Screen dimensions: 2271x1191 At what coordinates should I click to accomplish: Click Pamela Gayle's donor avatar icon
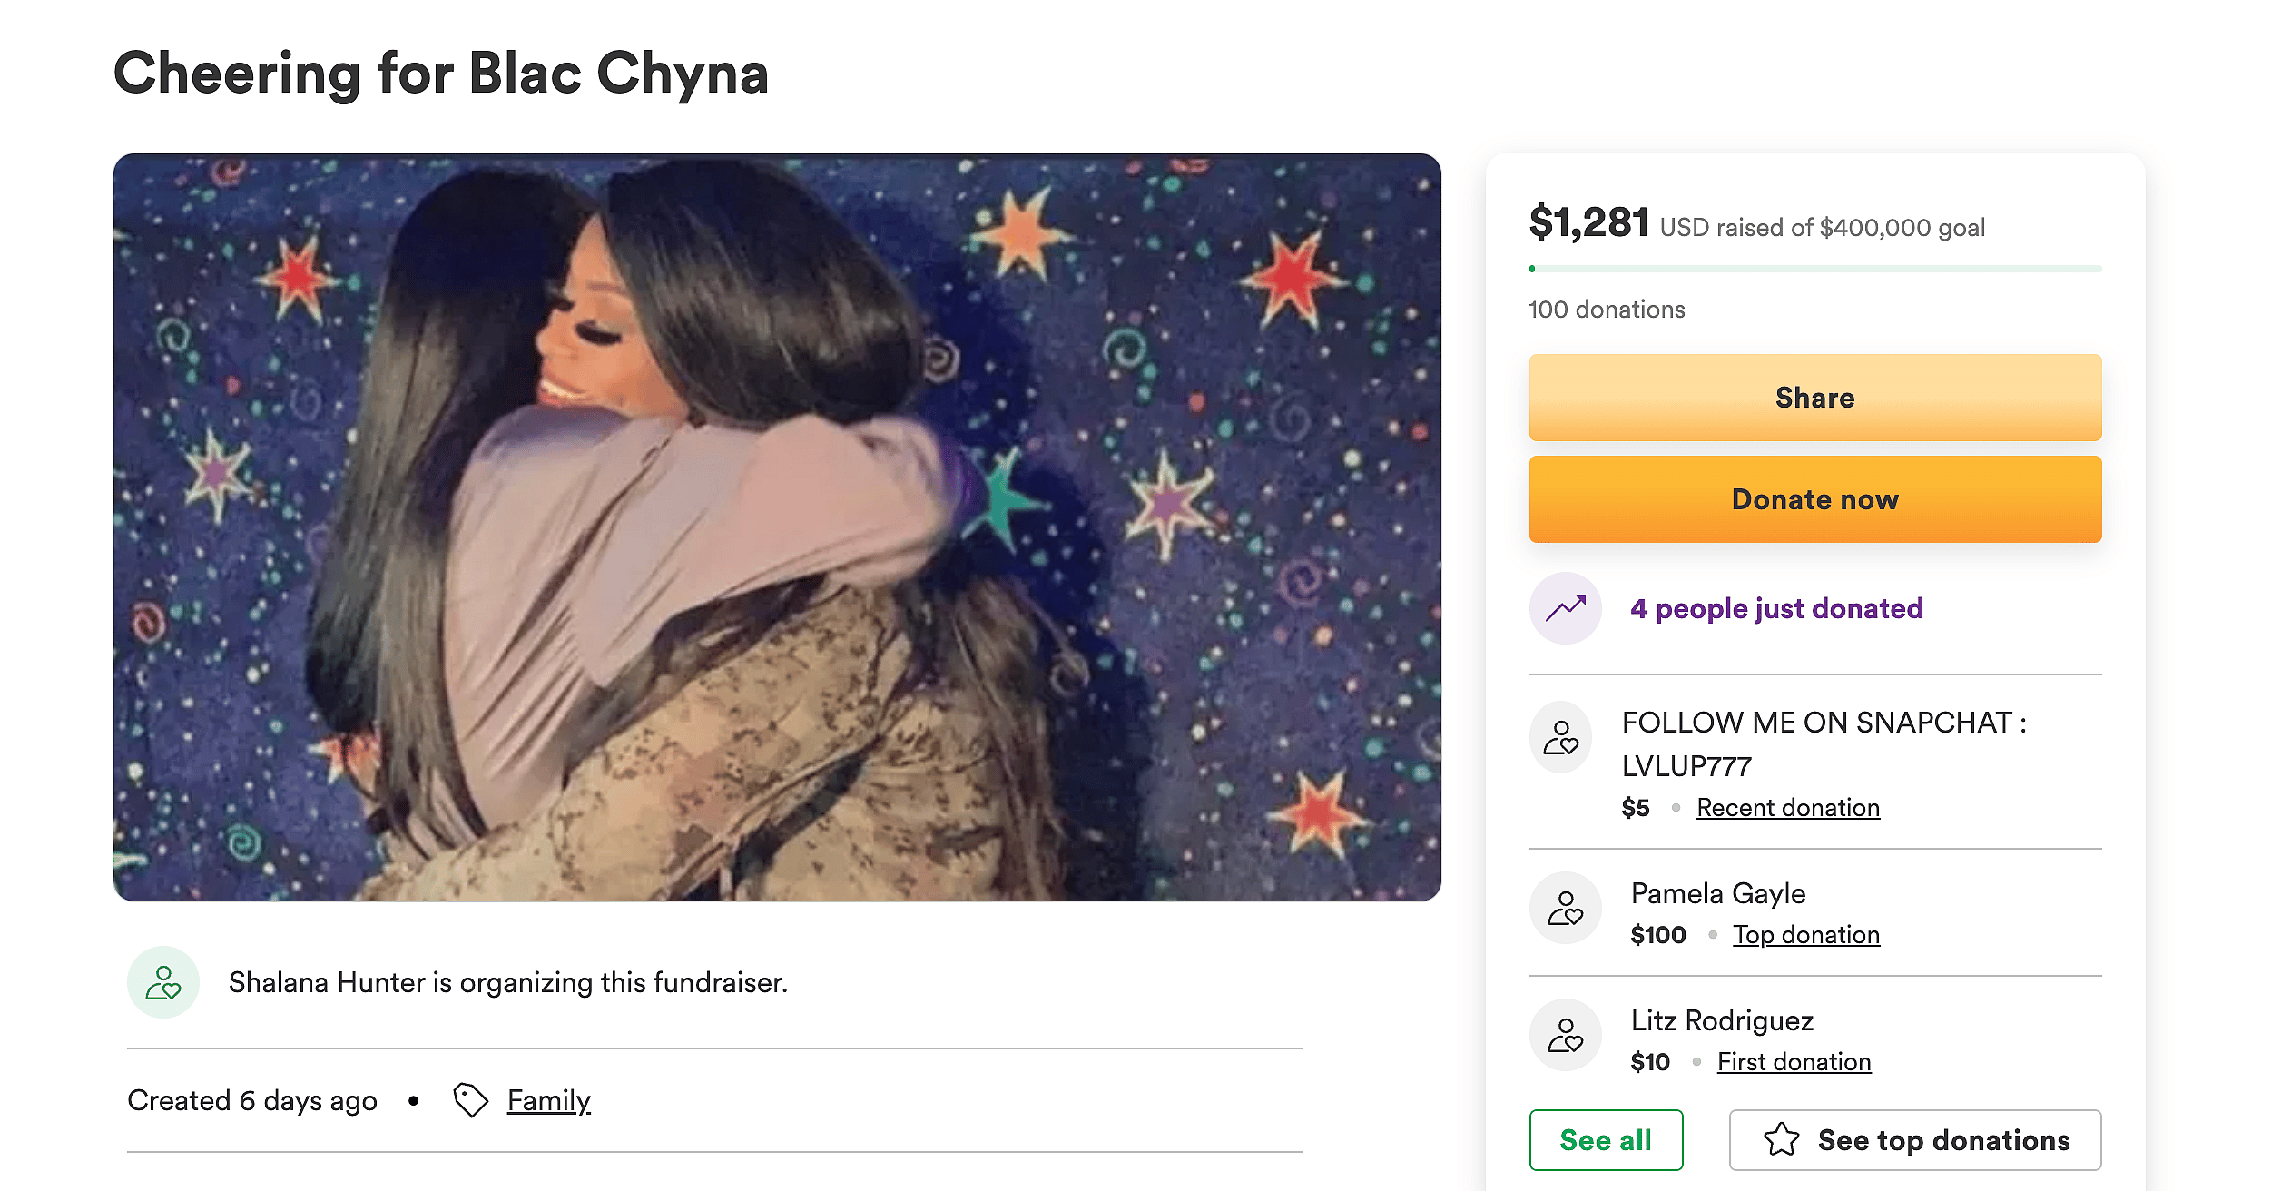[x=1564, y=908]
